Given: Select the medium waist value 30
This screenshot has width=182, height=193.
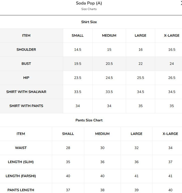Looking at the screenshot, I should pyautogui.click(x=102, y=148).
